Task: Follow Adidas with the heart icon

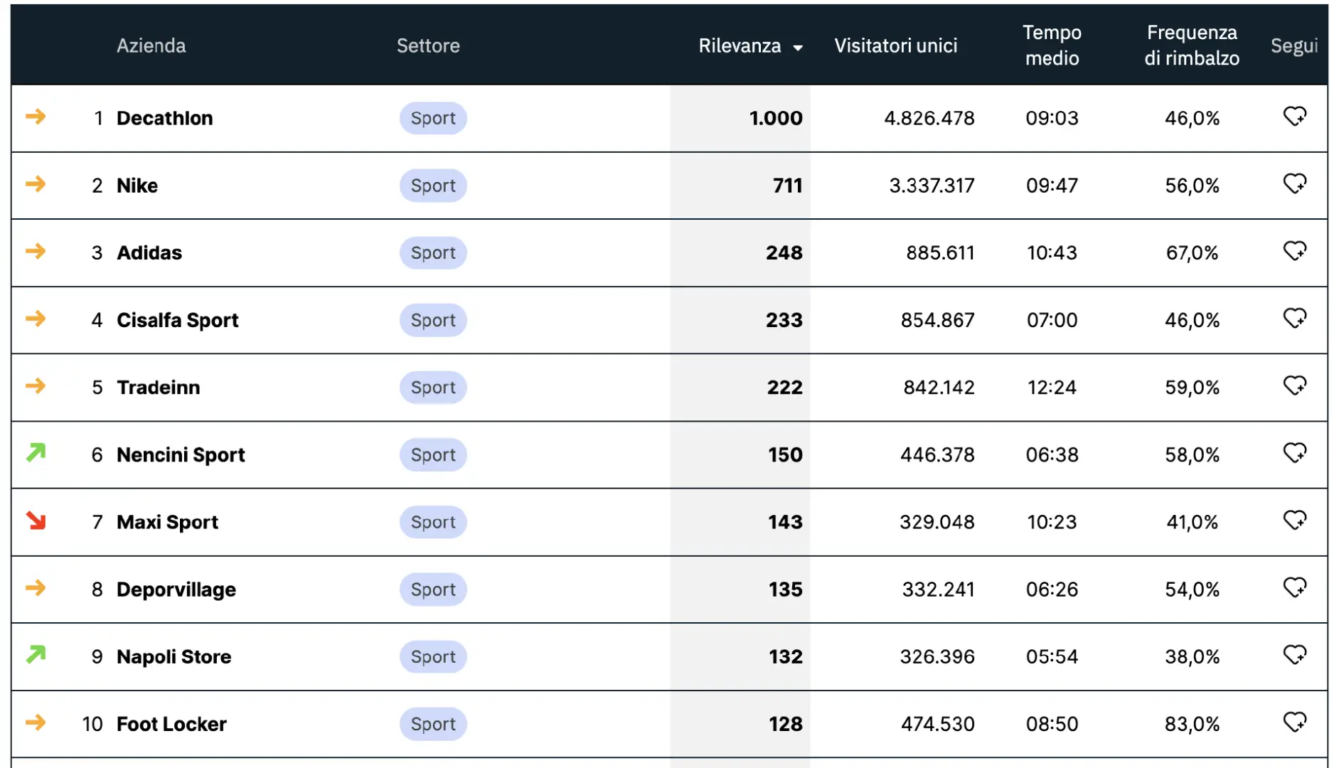Action: (1294, 250)
